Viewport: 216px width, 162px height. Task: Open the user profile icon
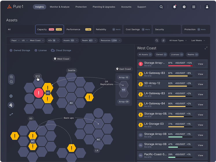[x=207, y=7]
